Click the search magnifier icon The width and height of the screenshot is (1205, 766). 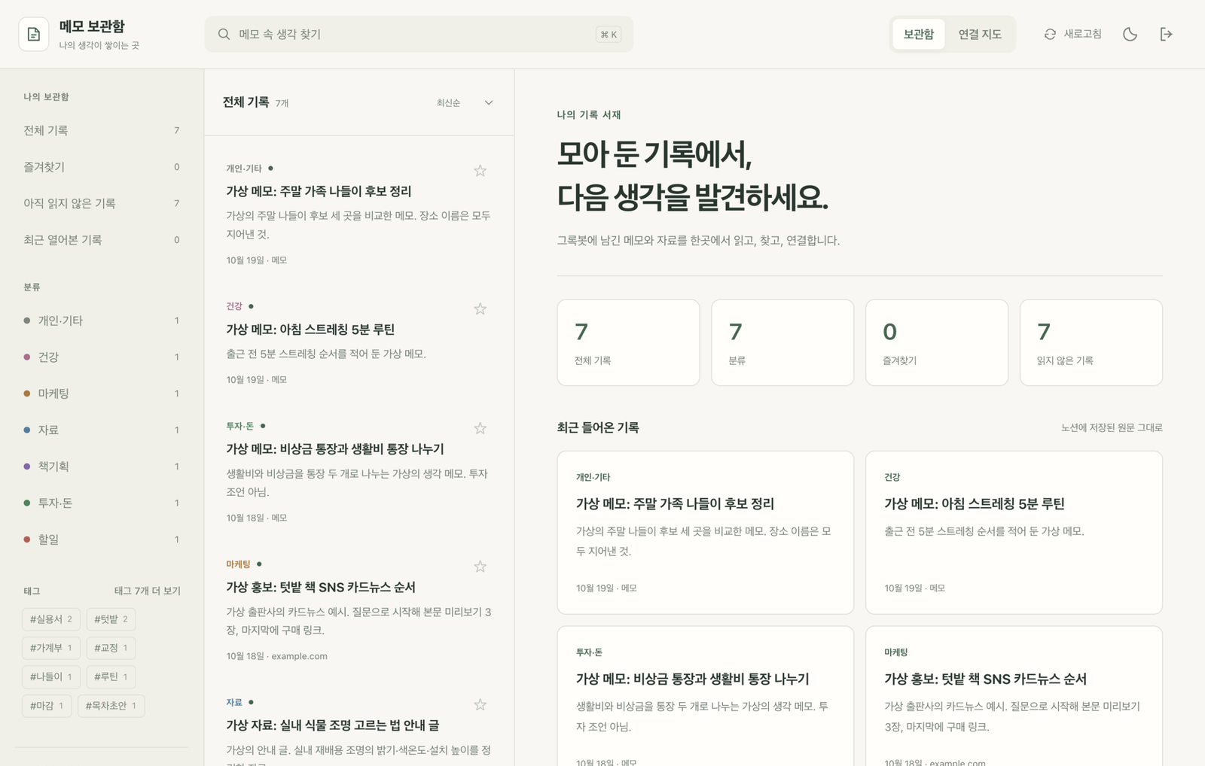[224, 35]
